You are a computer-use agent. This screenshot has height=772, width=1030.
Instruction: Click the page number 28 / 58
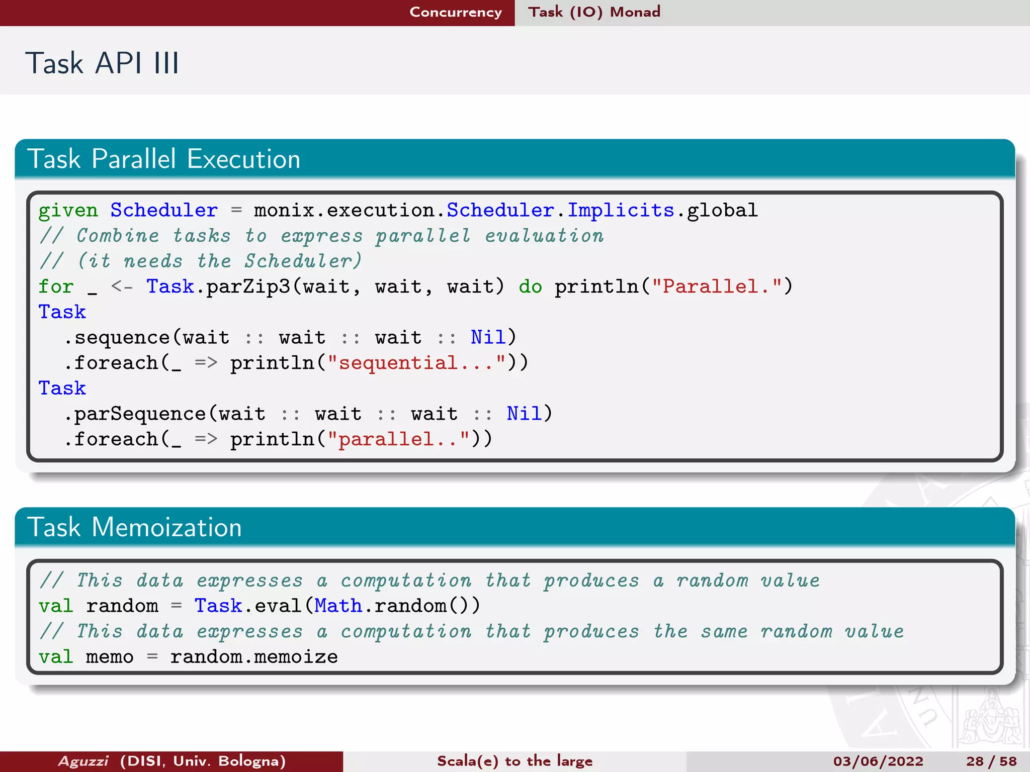point(991,761)
